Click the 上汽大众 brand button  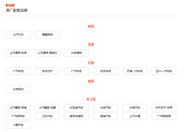pos(18,35)
